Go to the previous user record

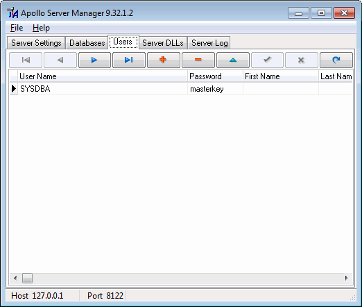pyautogui.click(x=60, y=60)
